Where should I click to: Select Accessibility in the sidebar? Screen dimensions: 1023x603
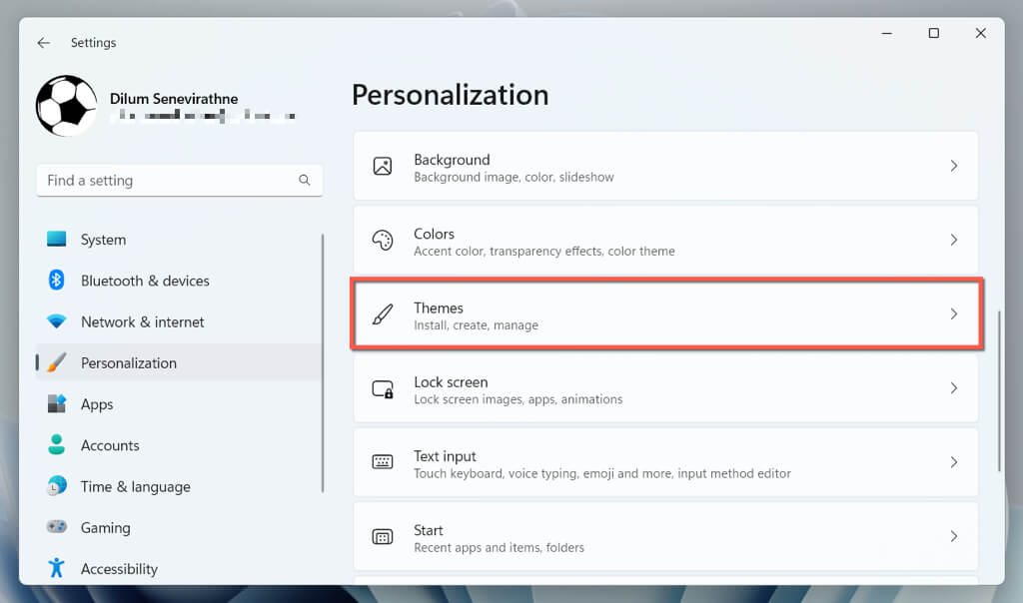(119, 569)
